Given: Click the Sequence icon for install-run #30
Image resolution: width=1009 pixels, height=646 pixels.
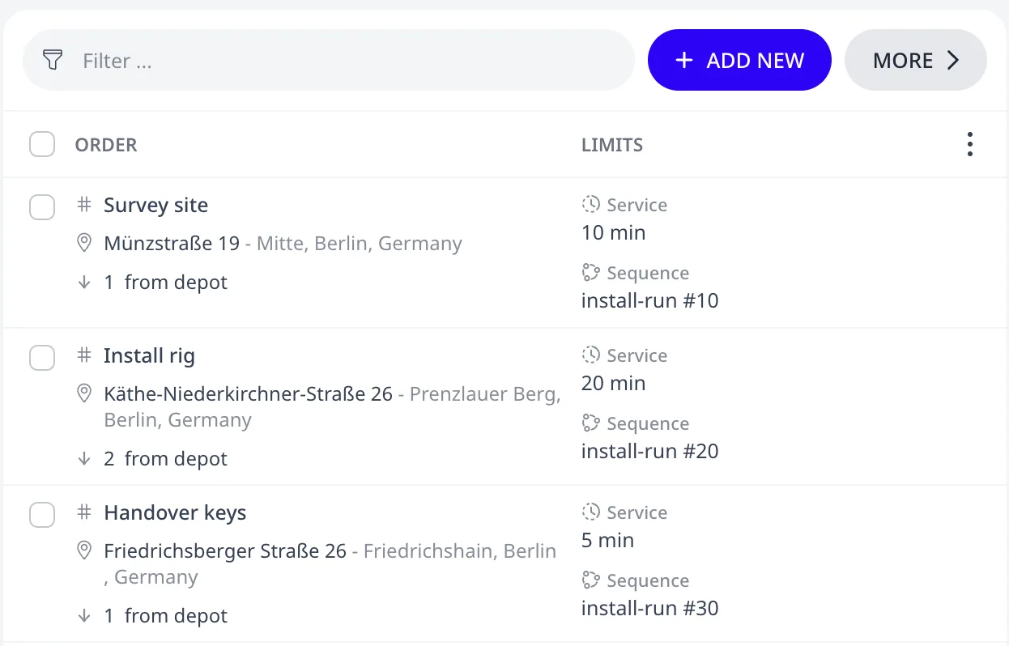Looking at the screenshot, I should click(x=591, y=580).
